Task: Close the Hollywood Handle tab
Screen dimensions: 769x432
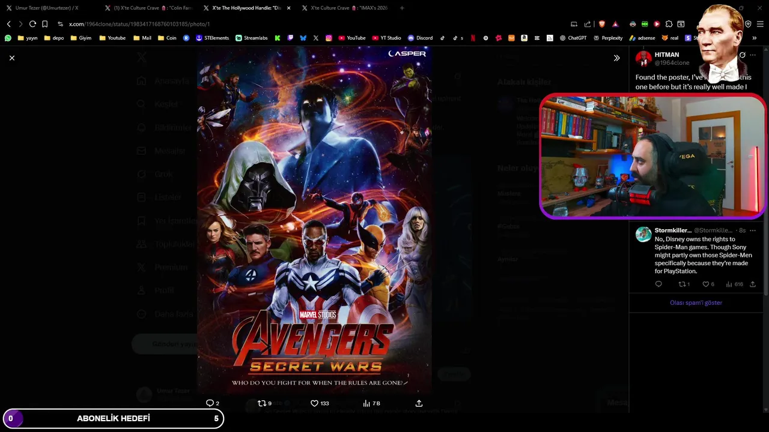Action: pos(288,8)
